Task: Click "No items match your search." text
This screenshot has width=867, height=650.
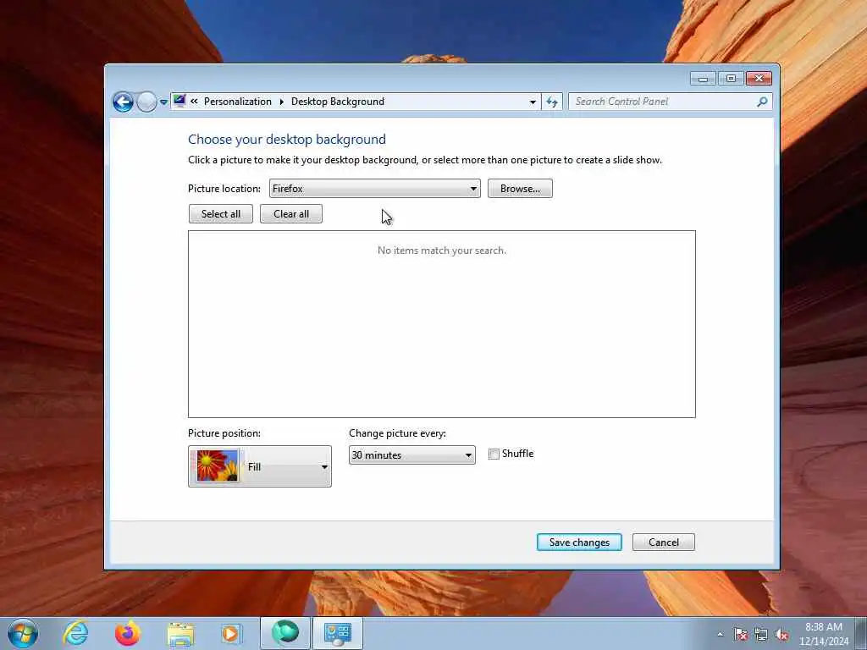Action: click(442, 251)
